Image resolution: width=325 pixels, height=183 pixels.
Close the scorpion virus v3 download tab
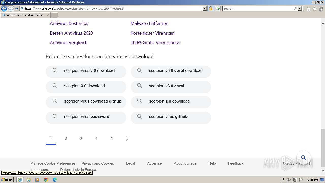point(48,15)
